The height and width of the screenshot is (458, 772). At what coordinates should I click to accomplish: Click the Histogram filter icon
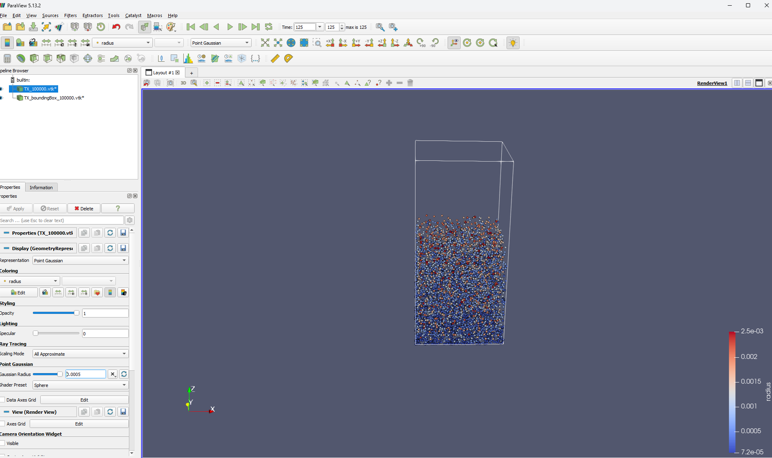188,58
